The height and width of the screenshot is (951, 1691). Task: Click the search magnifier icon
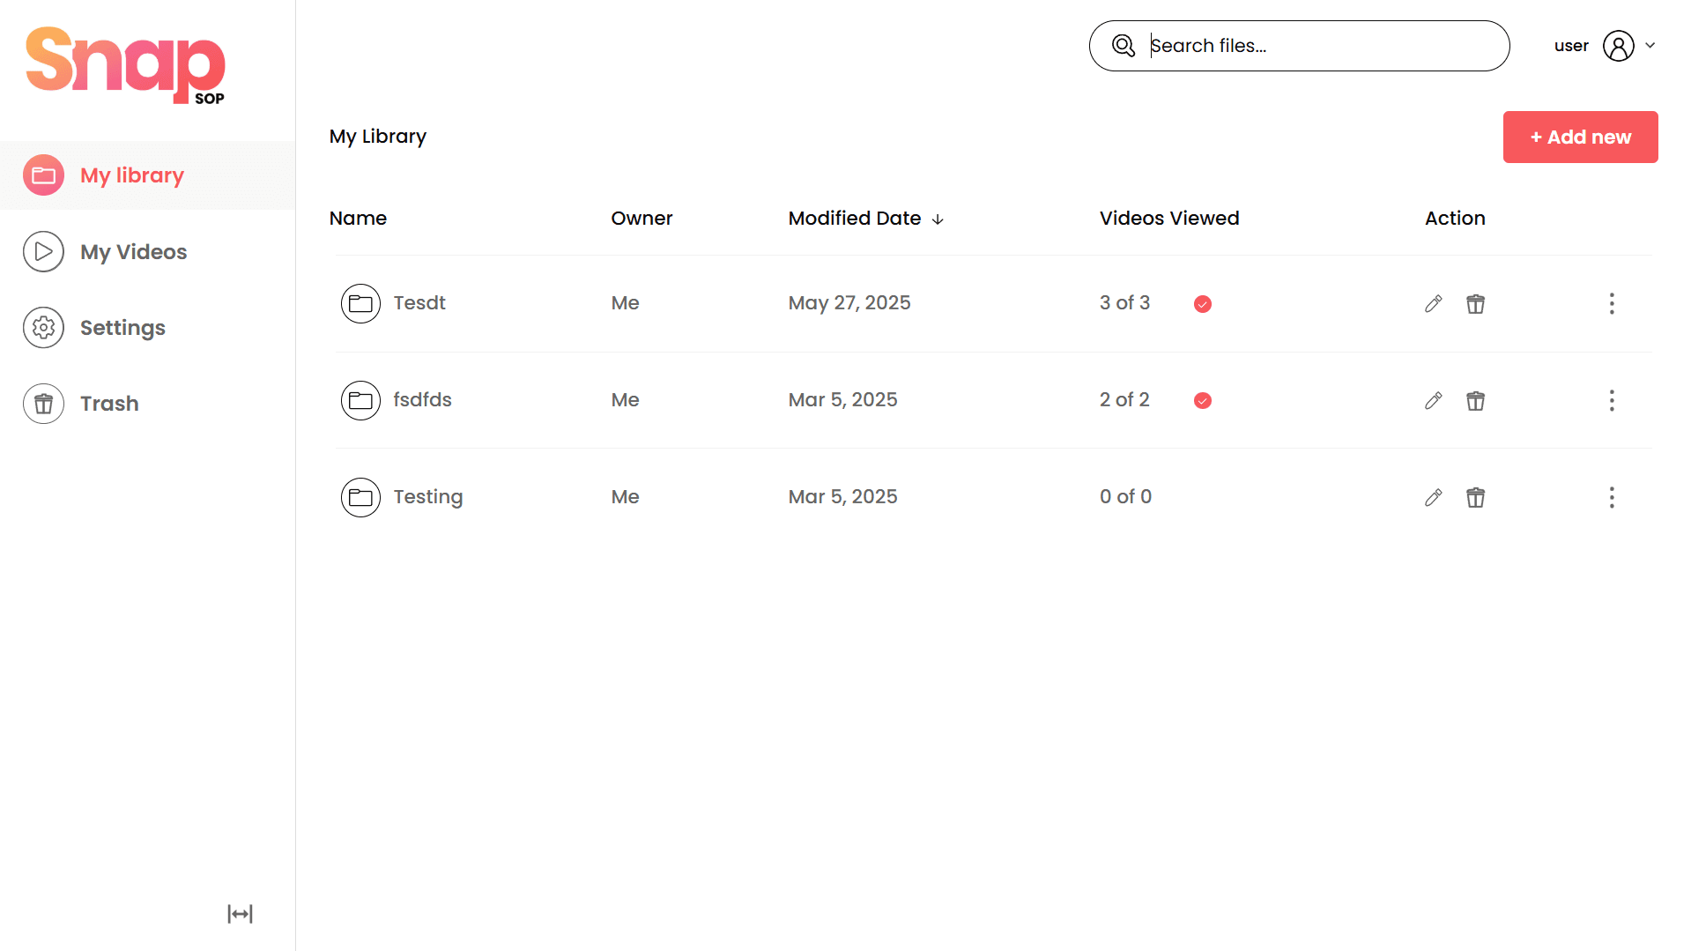[1123, 46]
